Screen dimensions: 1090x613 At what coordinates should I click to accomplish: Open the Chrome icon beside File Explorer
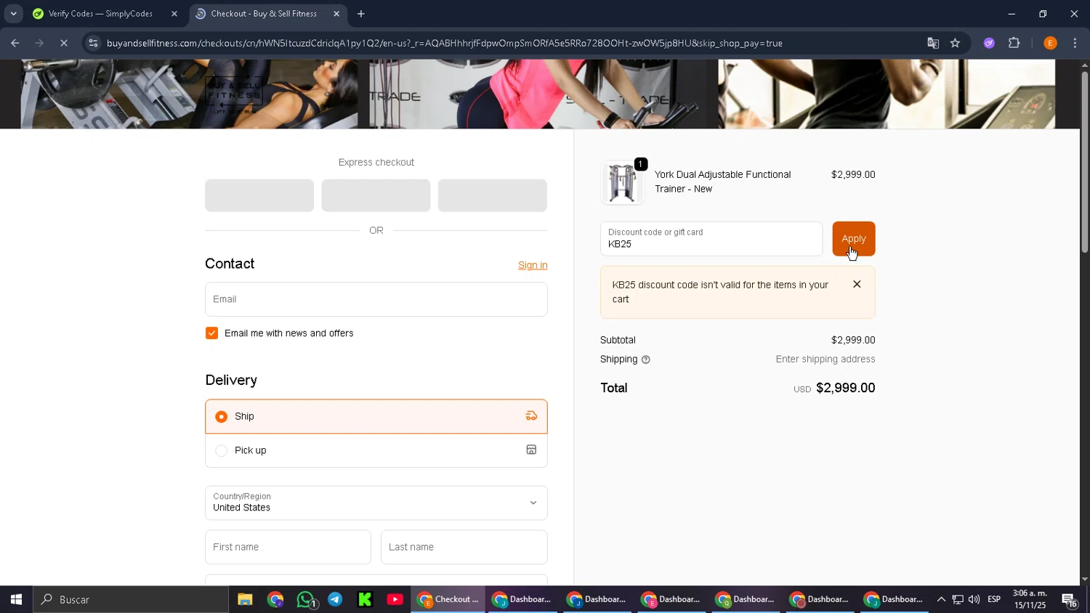(x=275, y=599)
